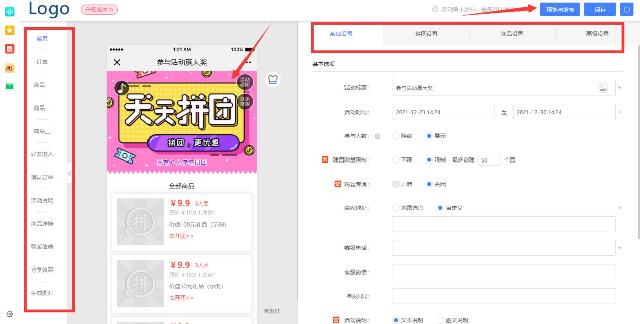Open the end date field 2021-12-30 14:24

[x=564, y=112]
